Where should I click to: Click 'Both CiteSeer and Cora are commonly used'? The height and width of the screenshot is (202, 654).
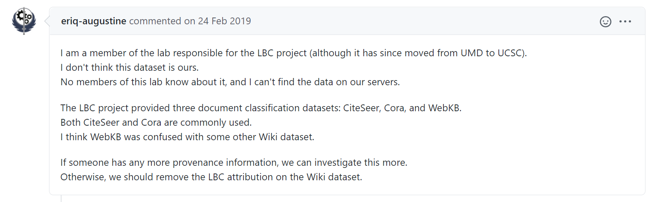tap(156, 122)
